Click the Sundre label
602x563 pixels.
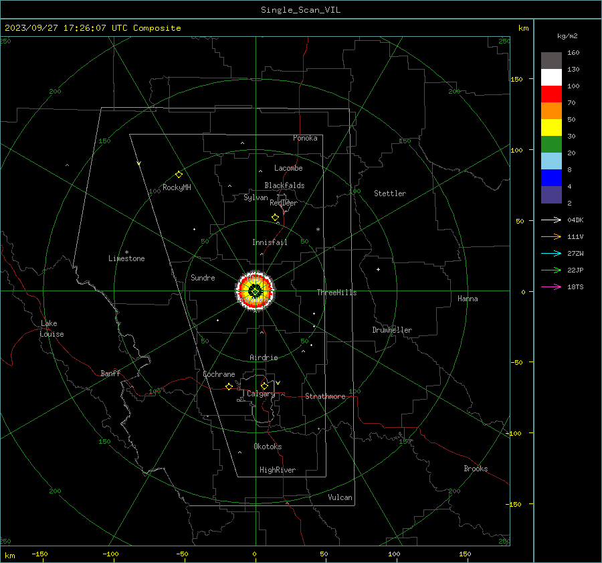click(x=203, y=277)
